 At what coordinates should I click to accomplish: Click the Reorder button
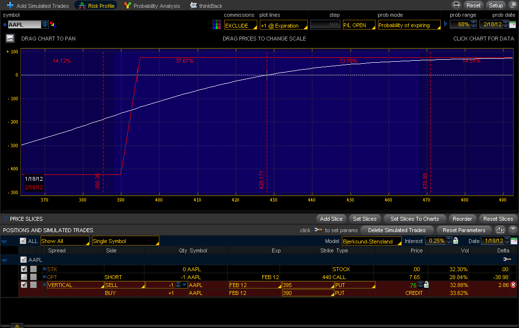(x=462, y=219)
